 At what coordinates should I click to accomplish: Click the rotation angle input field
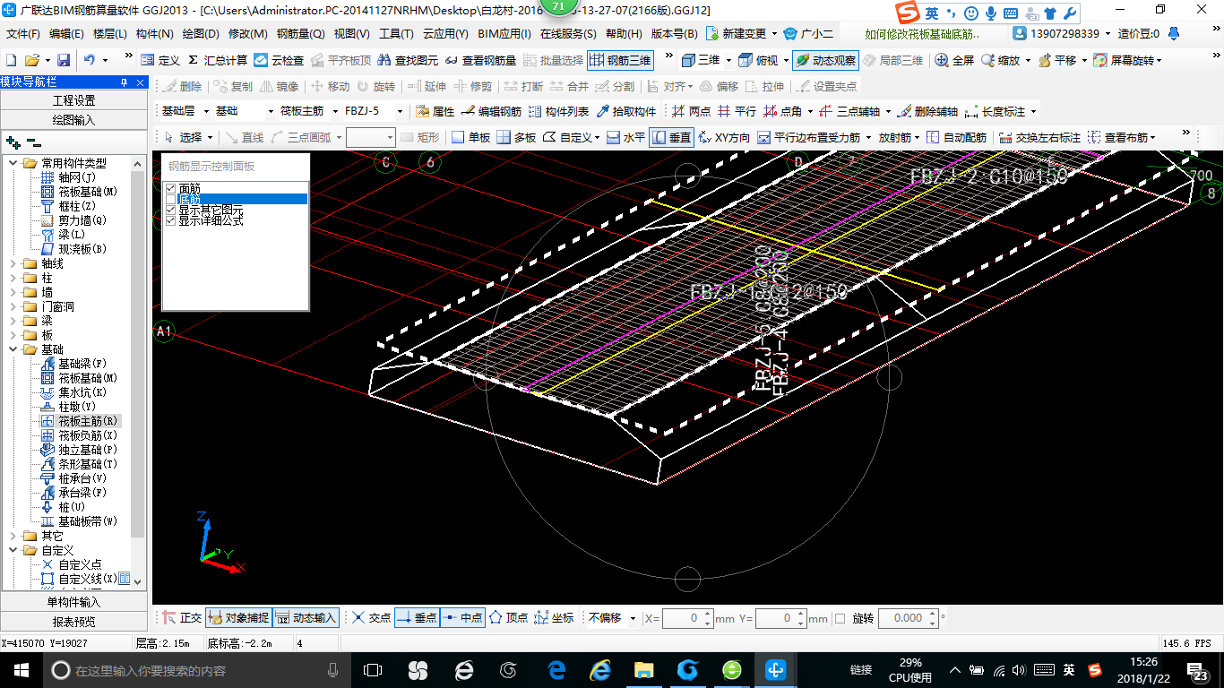pos(908,618)
